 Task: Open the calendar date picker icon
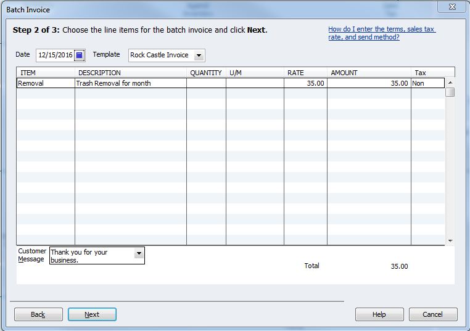tap(79, 55)
